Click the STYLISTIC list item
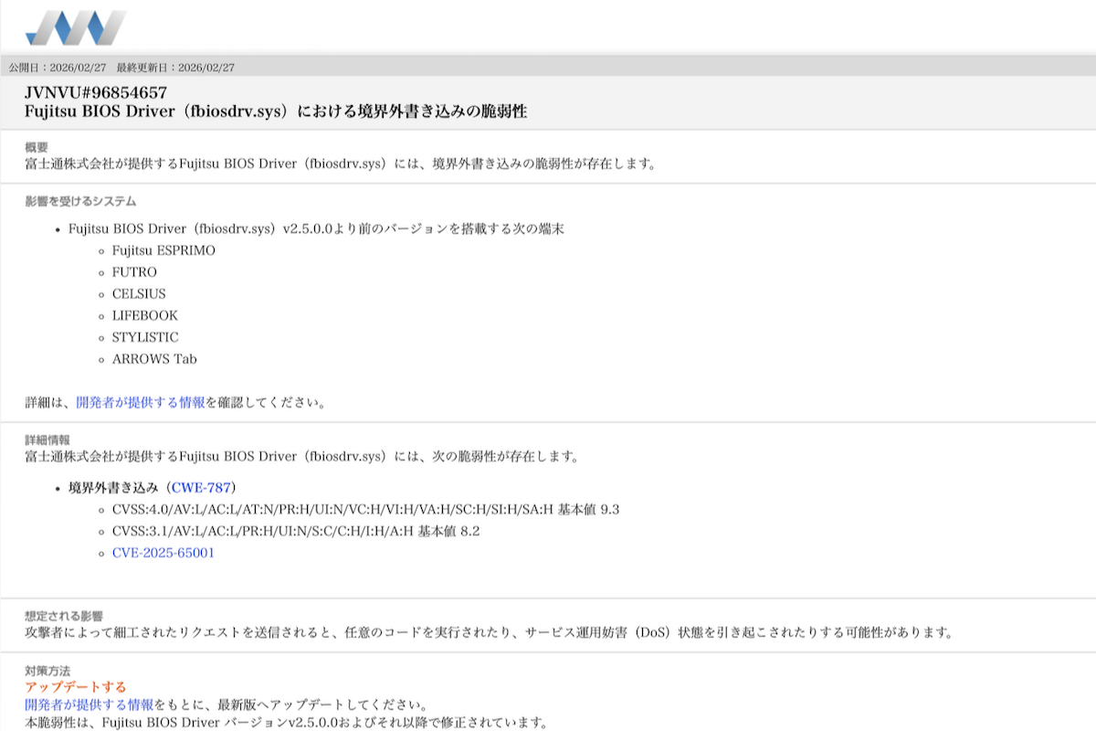 (x=145, y=337)
